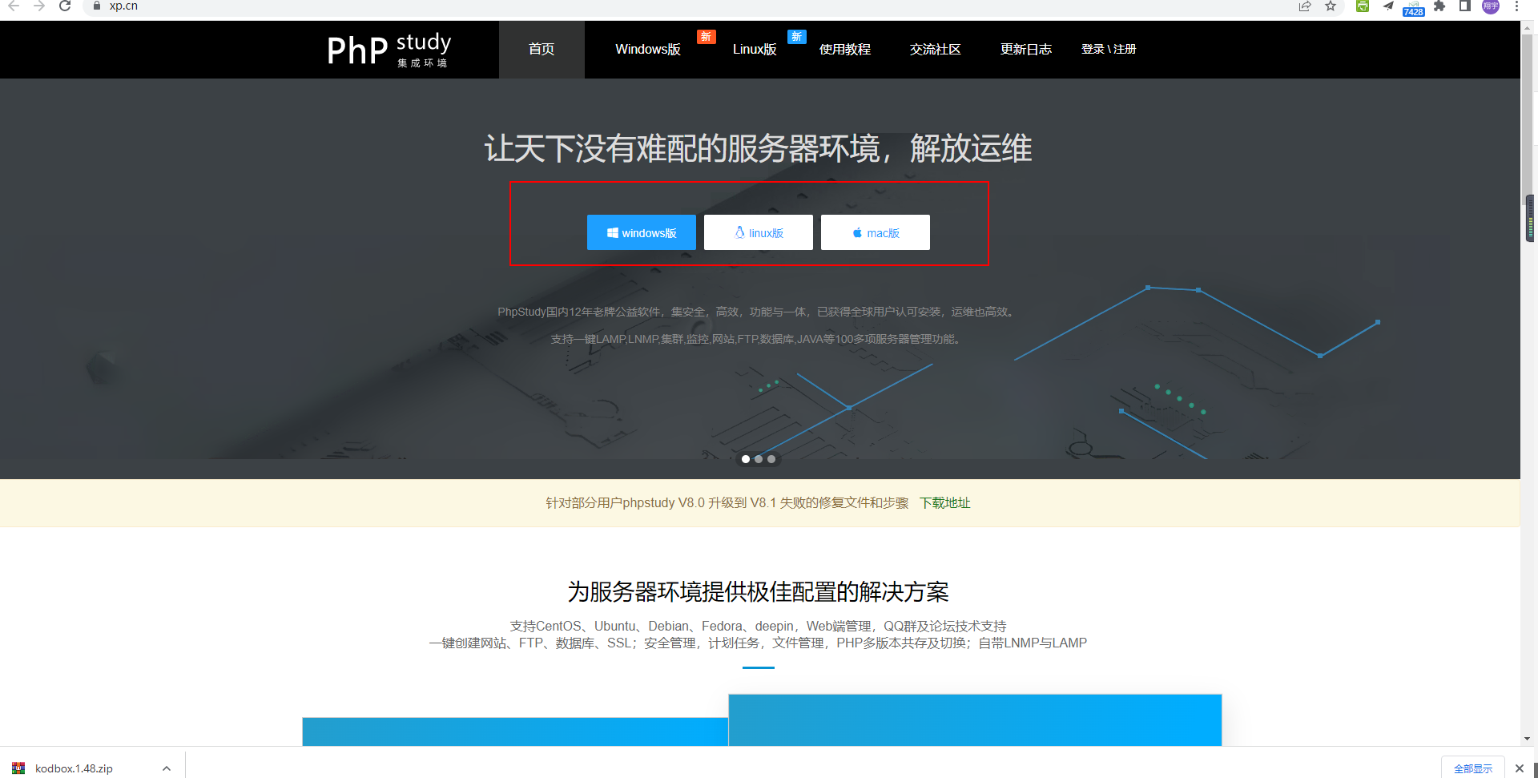Click the windows版 download button
This screenshot has height=778, width=1538.
click(641, 232)
